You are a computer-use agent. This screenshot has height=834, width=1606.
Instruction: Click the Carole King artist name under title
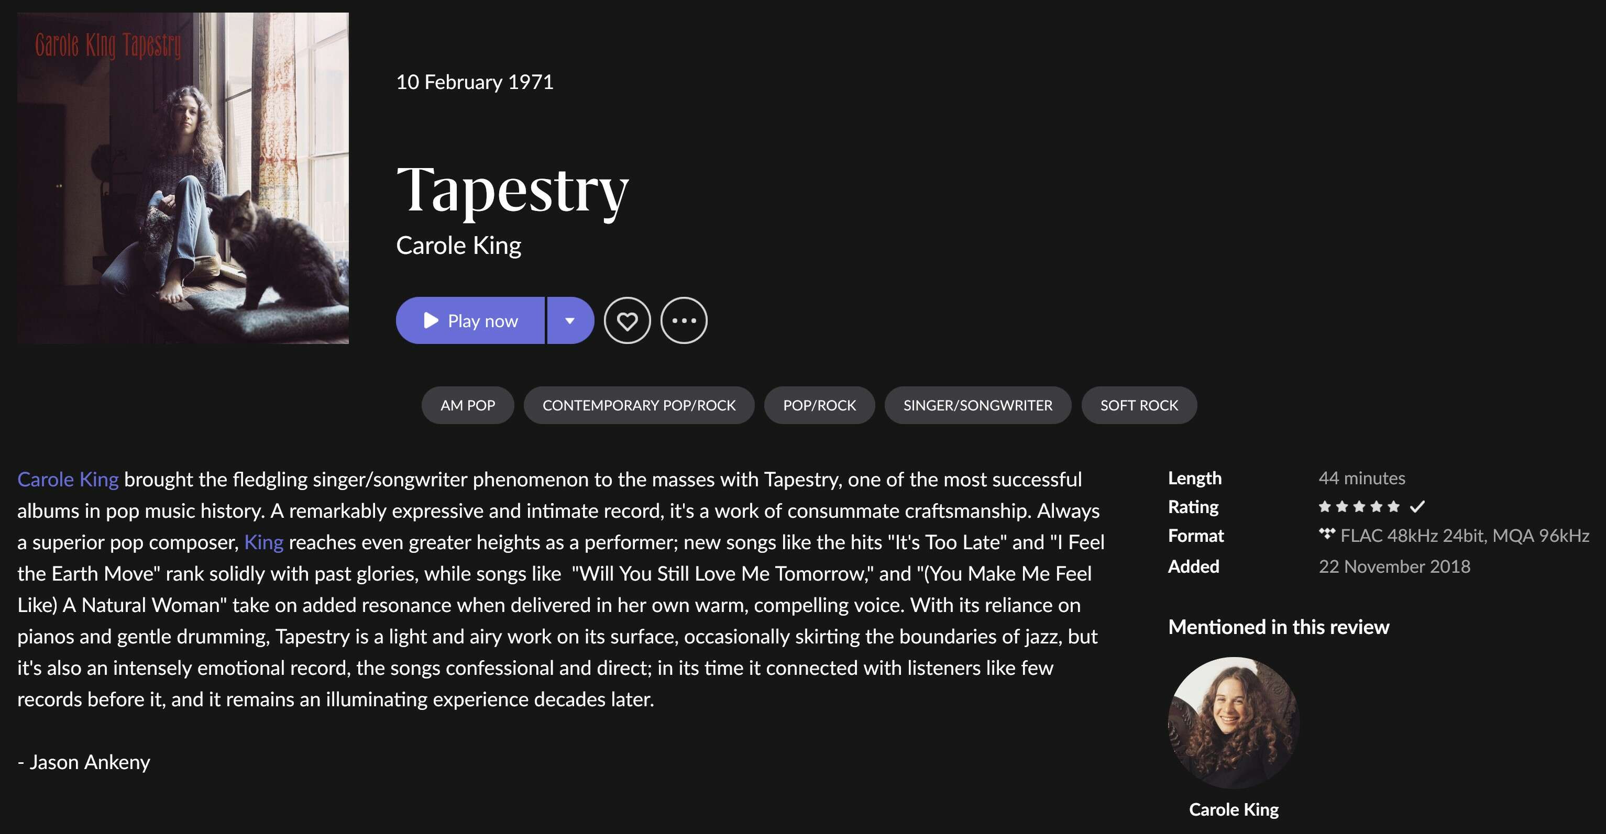458,246
